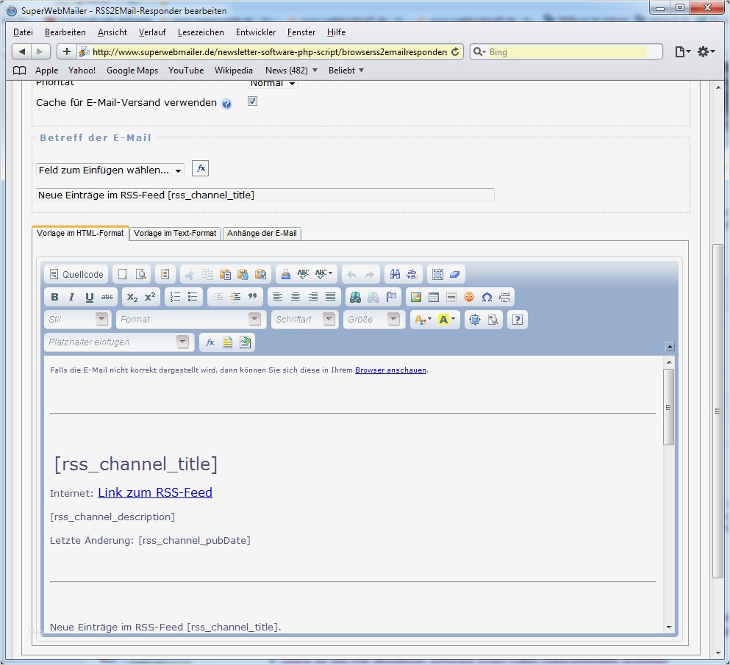
Task: Switch to Quellcode view in the editor
Action: 75,274
